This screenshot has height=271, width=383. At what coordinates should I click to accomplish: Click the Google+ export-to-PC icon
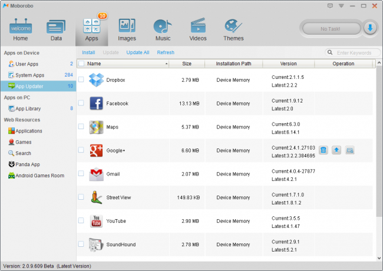coord(349,150)
